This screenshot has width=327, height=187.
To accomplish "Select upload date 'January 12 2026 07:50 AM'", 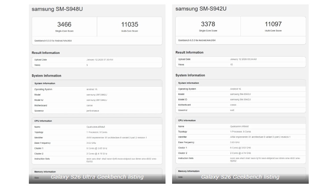I will coord(100,60).
